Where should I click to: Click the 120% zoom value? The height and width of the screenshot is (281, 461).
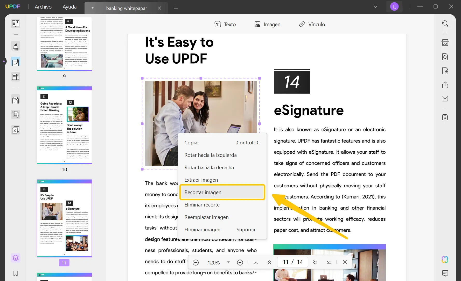click(x=214, y=262)
